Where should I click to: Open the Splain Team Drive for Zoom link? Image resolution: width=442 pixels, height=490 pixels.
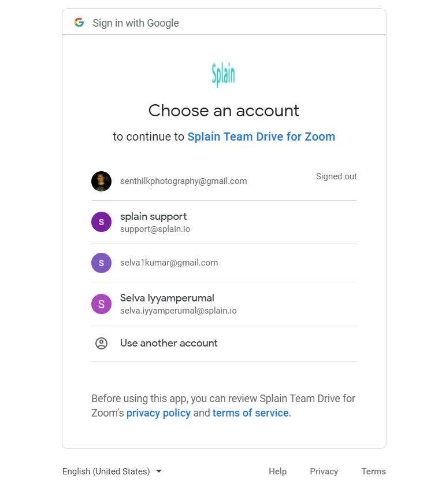(x=261, y=137)
